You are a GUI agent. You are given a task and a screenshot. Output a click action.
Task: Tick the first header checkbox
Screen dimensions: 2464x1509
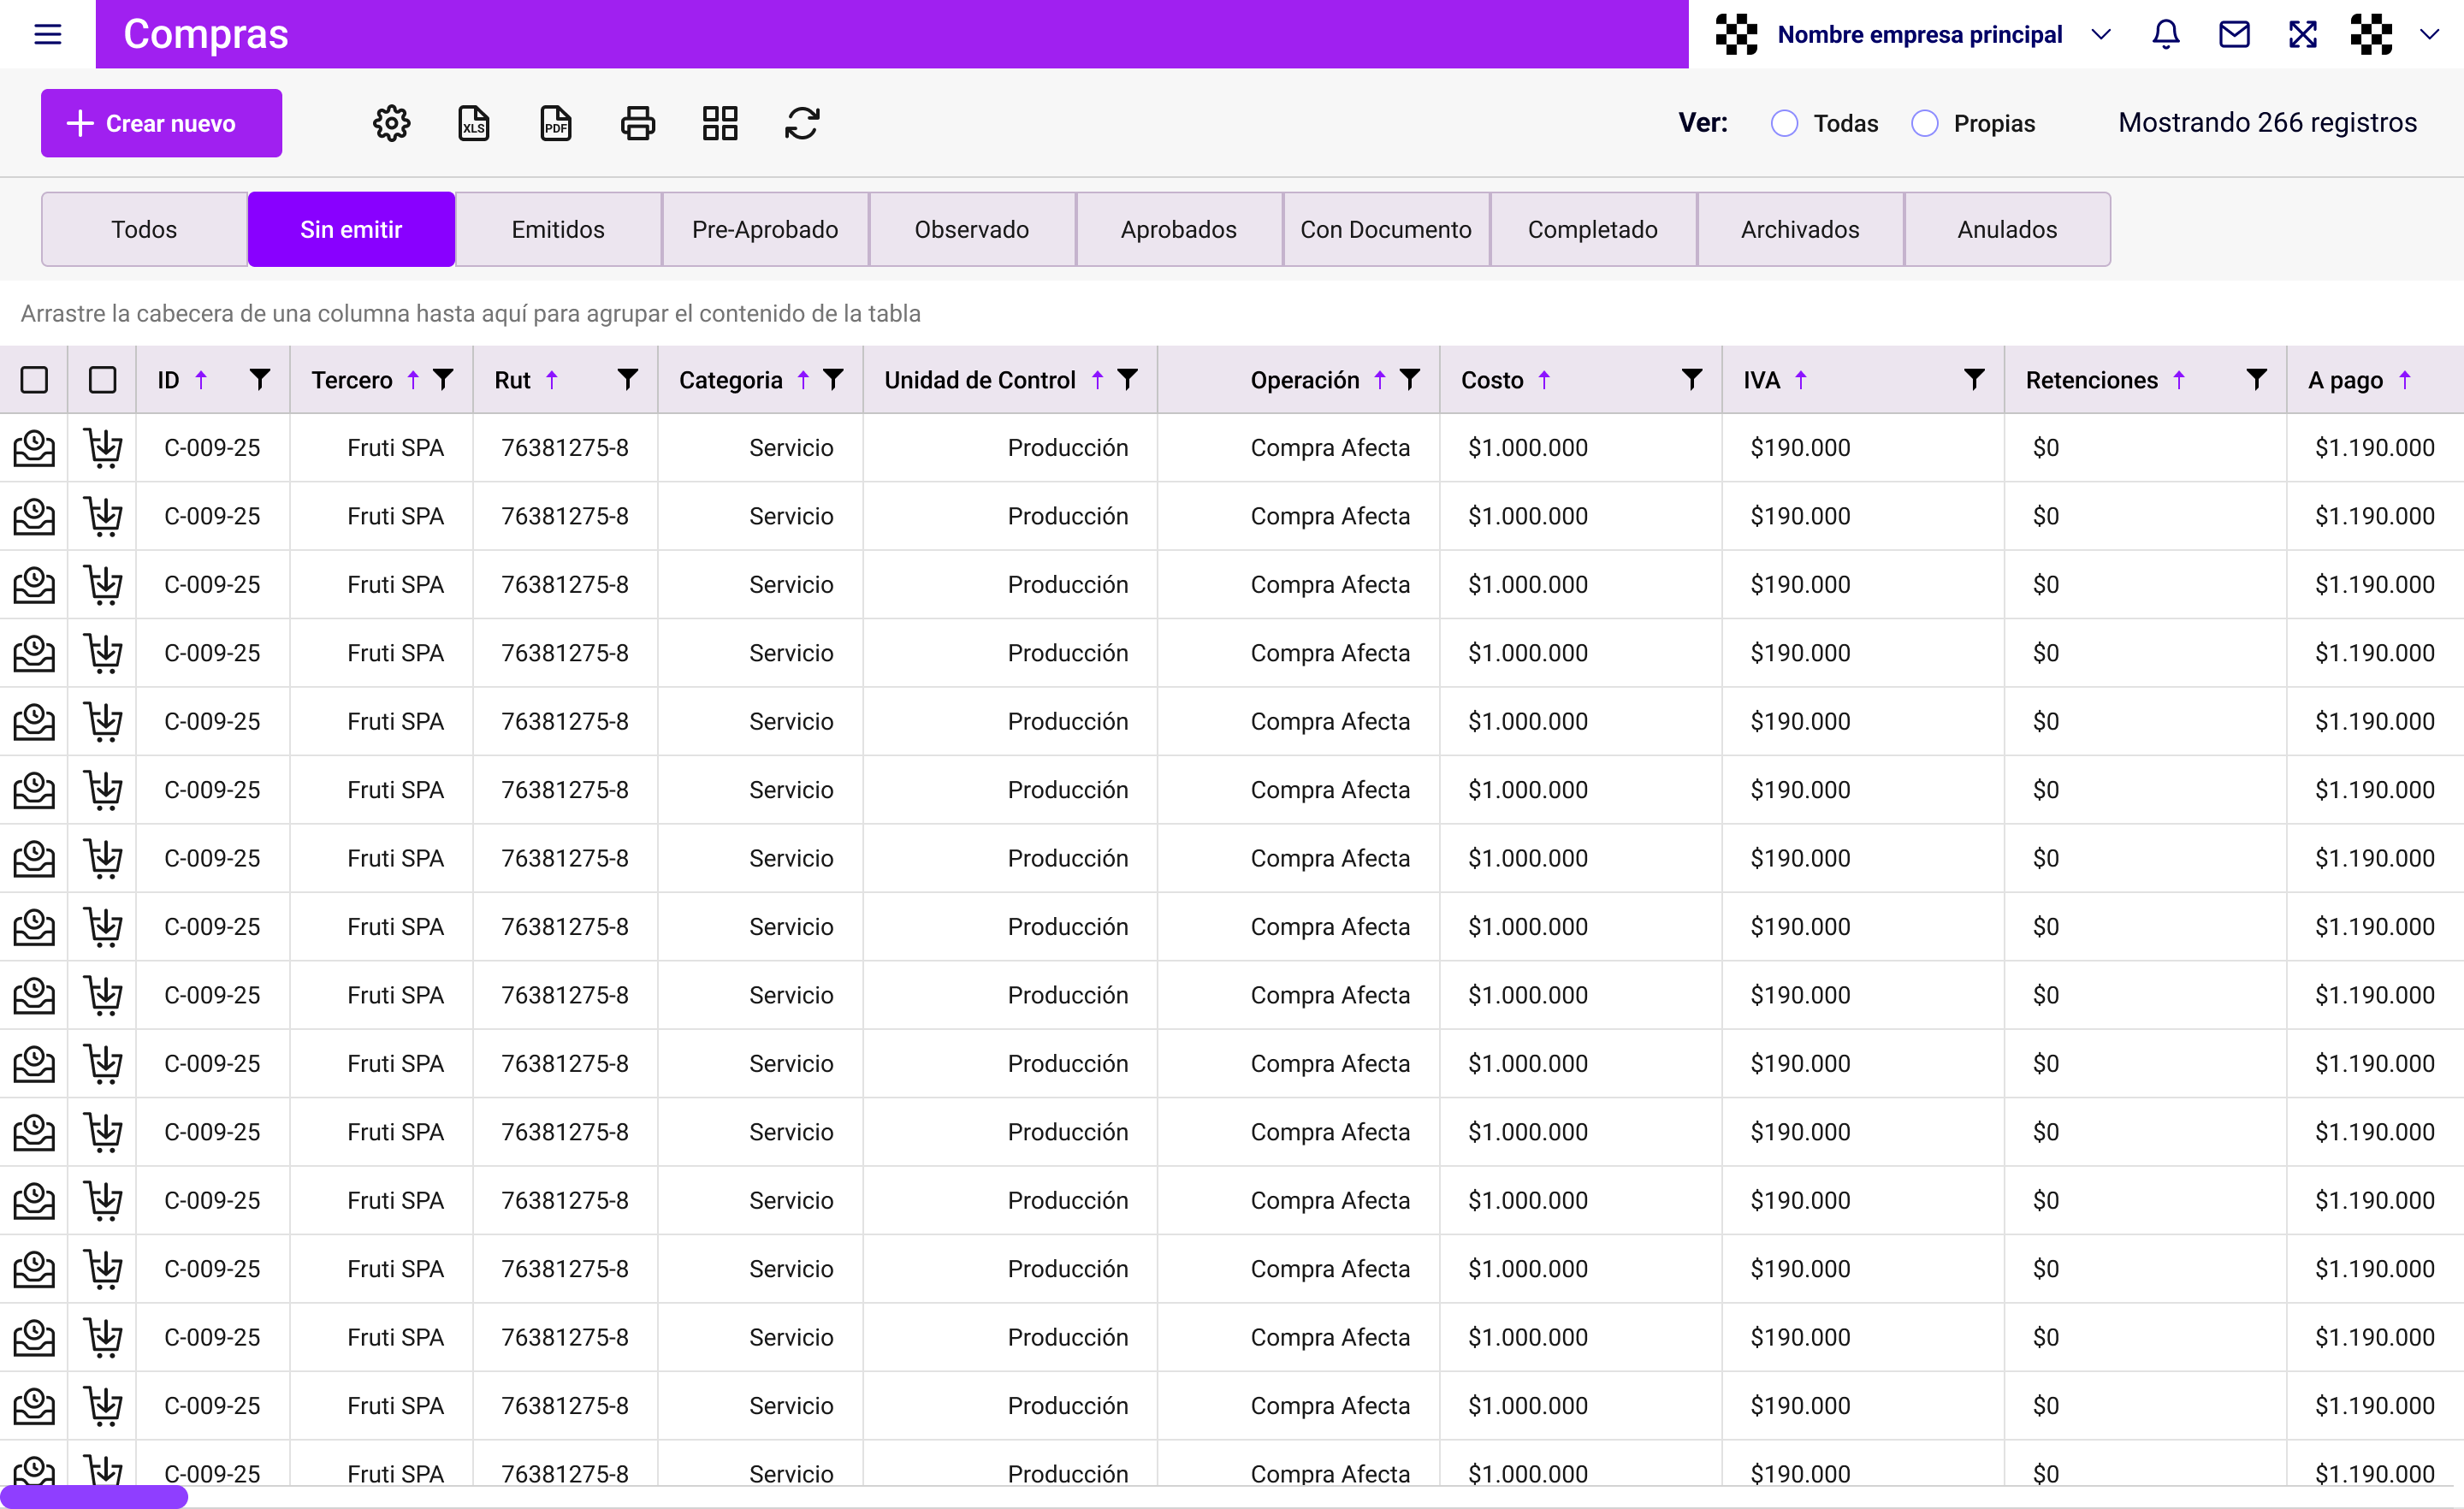34,380
